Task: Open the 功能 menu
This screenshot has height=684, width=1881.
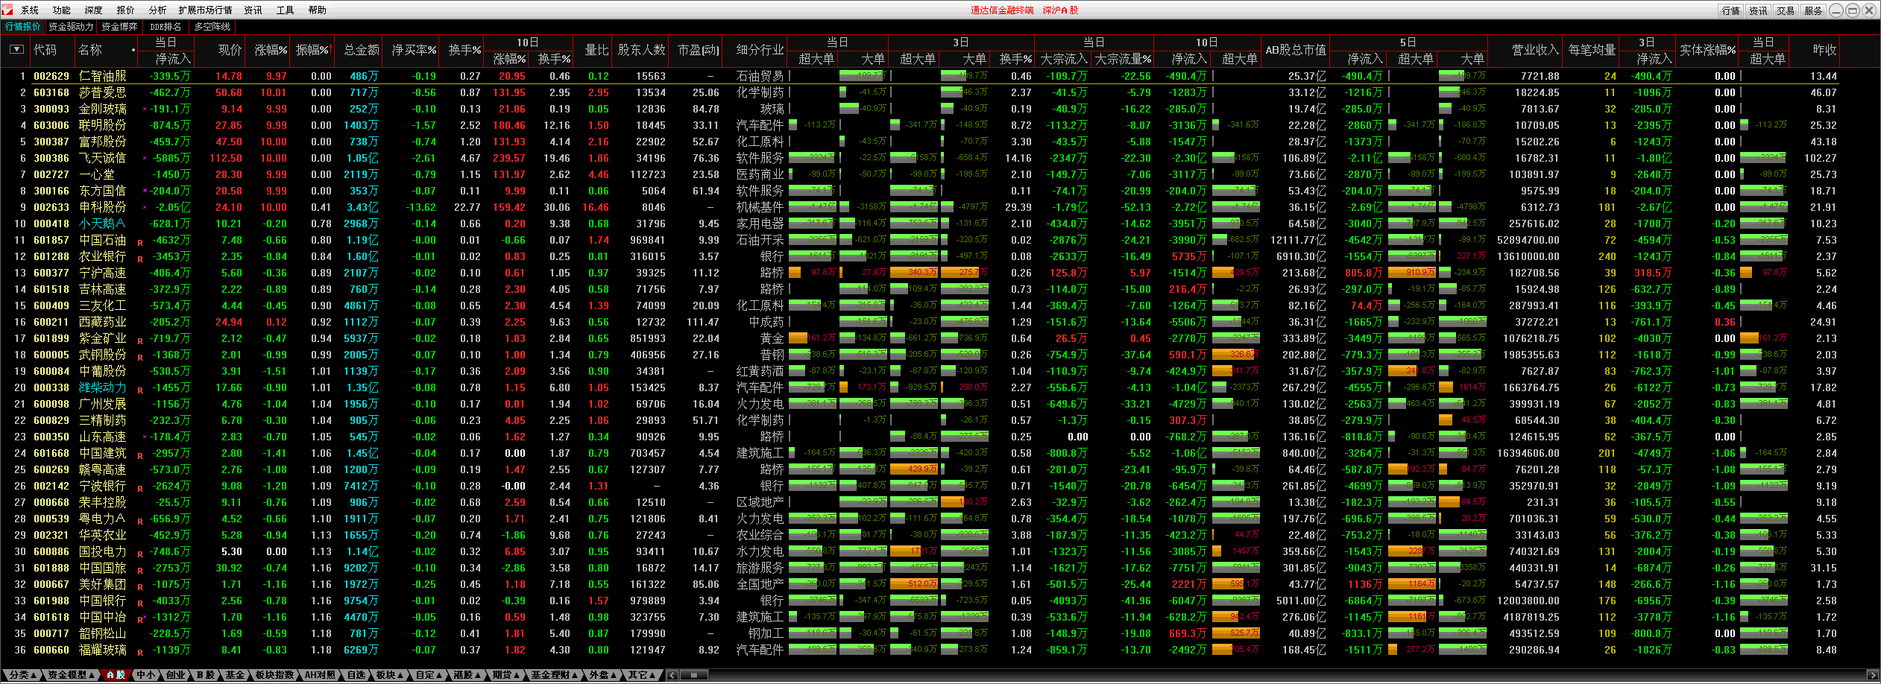Action: coord(62,10)
